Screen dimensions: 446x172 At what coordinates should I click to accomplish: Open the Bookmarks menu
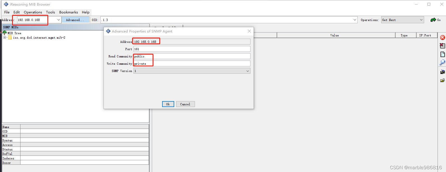point(68,12)
